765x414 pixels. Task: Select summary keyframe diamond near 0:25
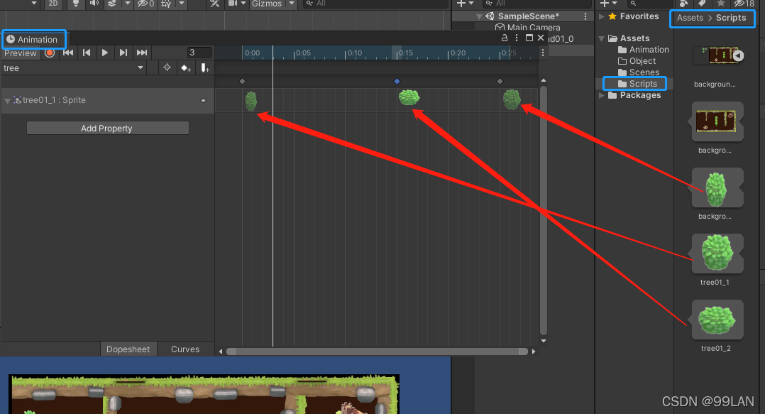pyautogui.click(x=500, y=81)
